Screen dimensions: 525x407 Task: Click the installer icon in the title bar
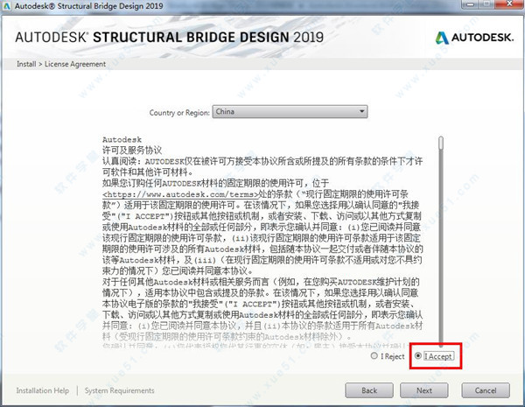coord(10,8)
